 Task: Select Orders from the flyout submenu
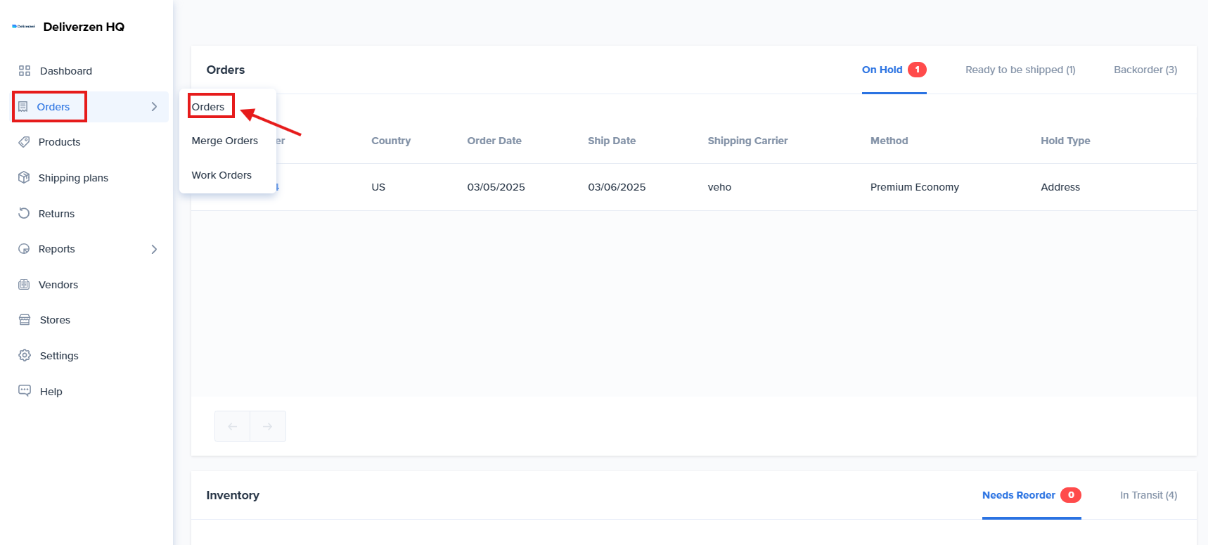[208, 107]
